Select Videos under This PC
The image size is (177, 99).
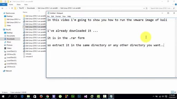tap(9, 48)
